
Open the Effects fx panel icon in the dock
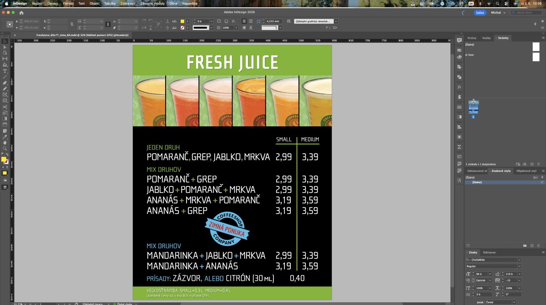tap(459, 87)
